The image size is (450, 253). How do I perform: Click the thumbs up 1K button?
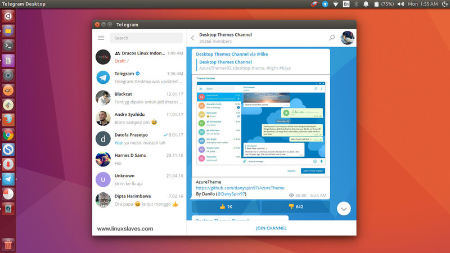(x=226, y=206)
